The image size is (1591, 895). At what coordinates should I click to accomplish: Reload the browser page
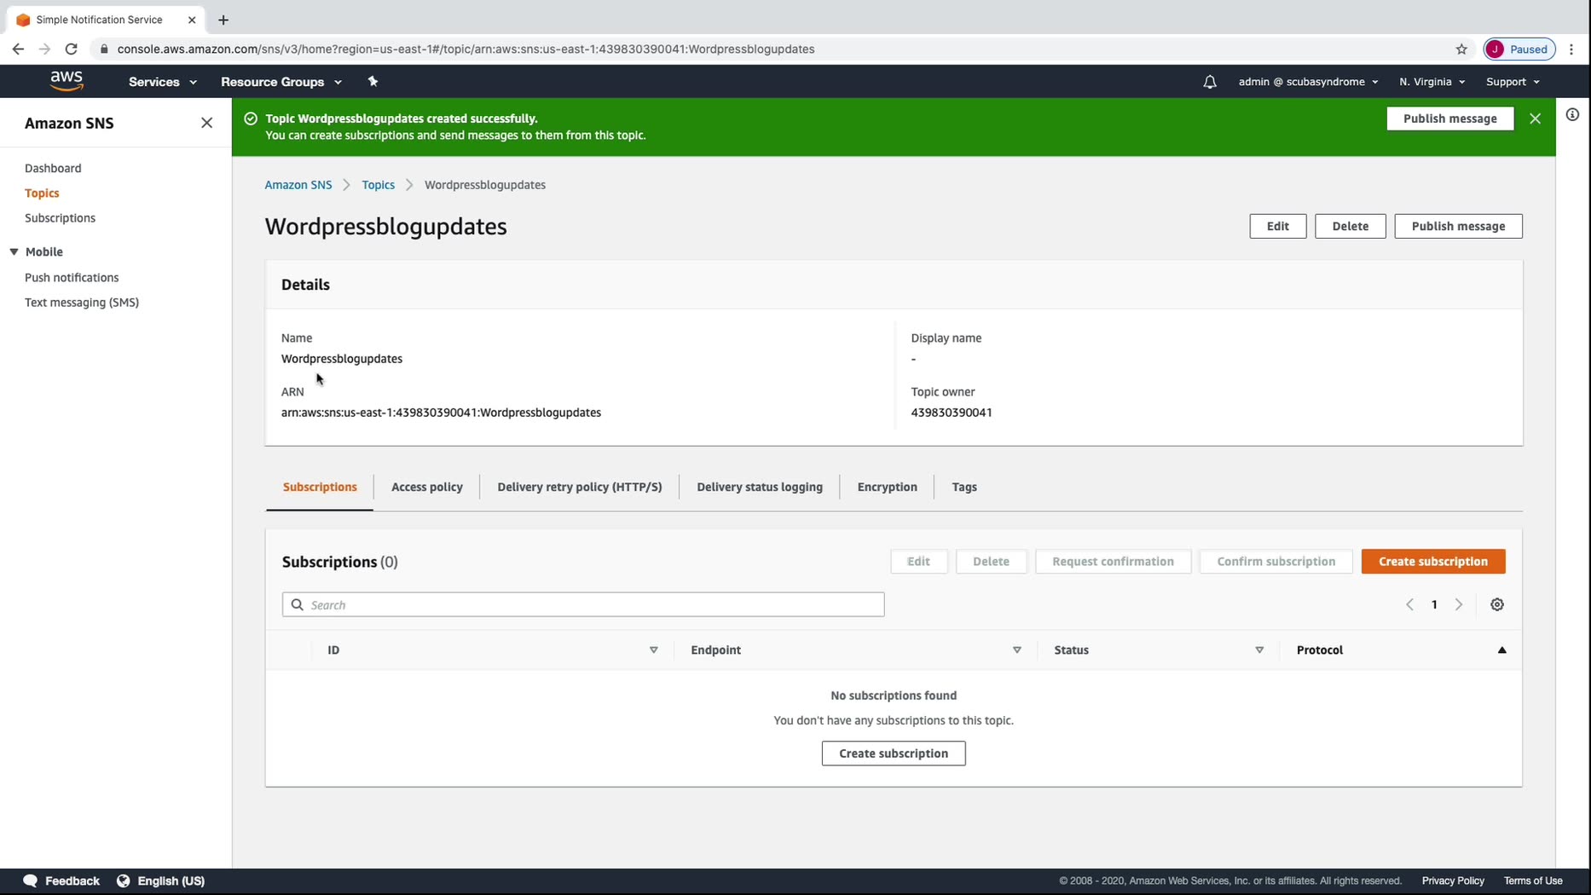pos(72,49)
